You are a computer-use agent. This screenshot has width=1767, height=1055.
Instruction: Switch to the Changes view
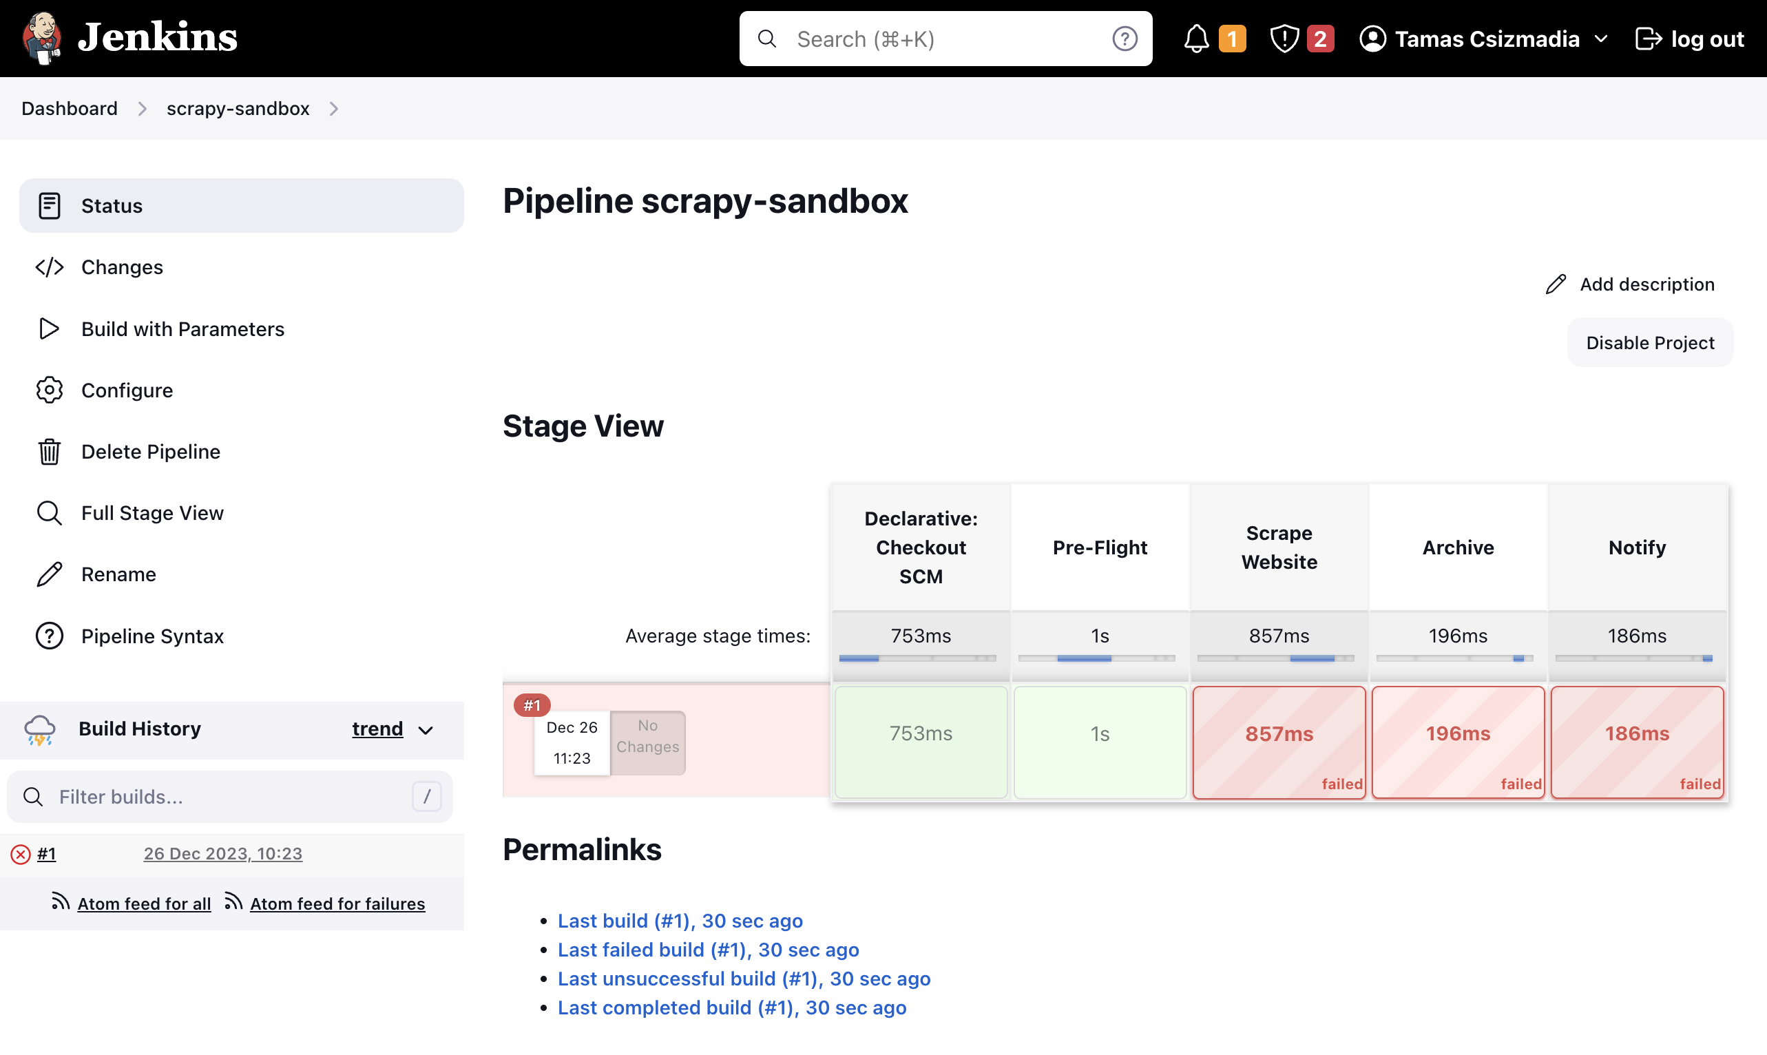122,267
